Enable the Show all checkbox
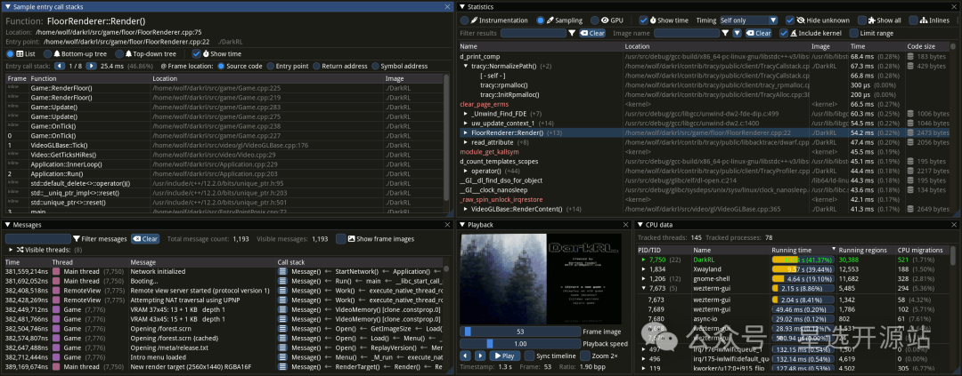 862,20
